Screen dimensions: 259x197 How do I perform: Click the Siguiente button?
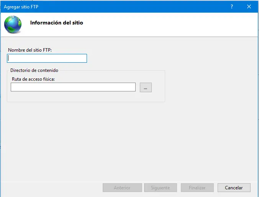161,187
